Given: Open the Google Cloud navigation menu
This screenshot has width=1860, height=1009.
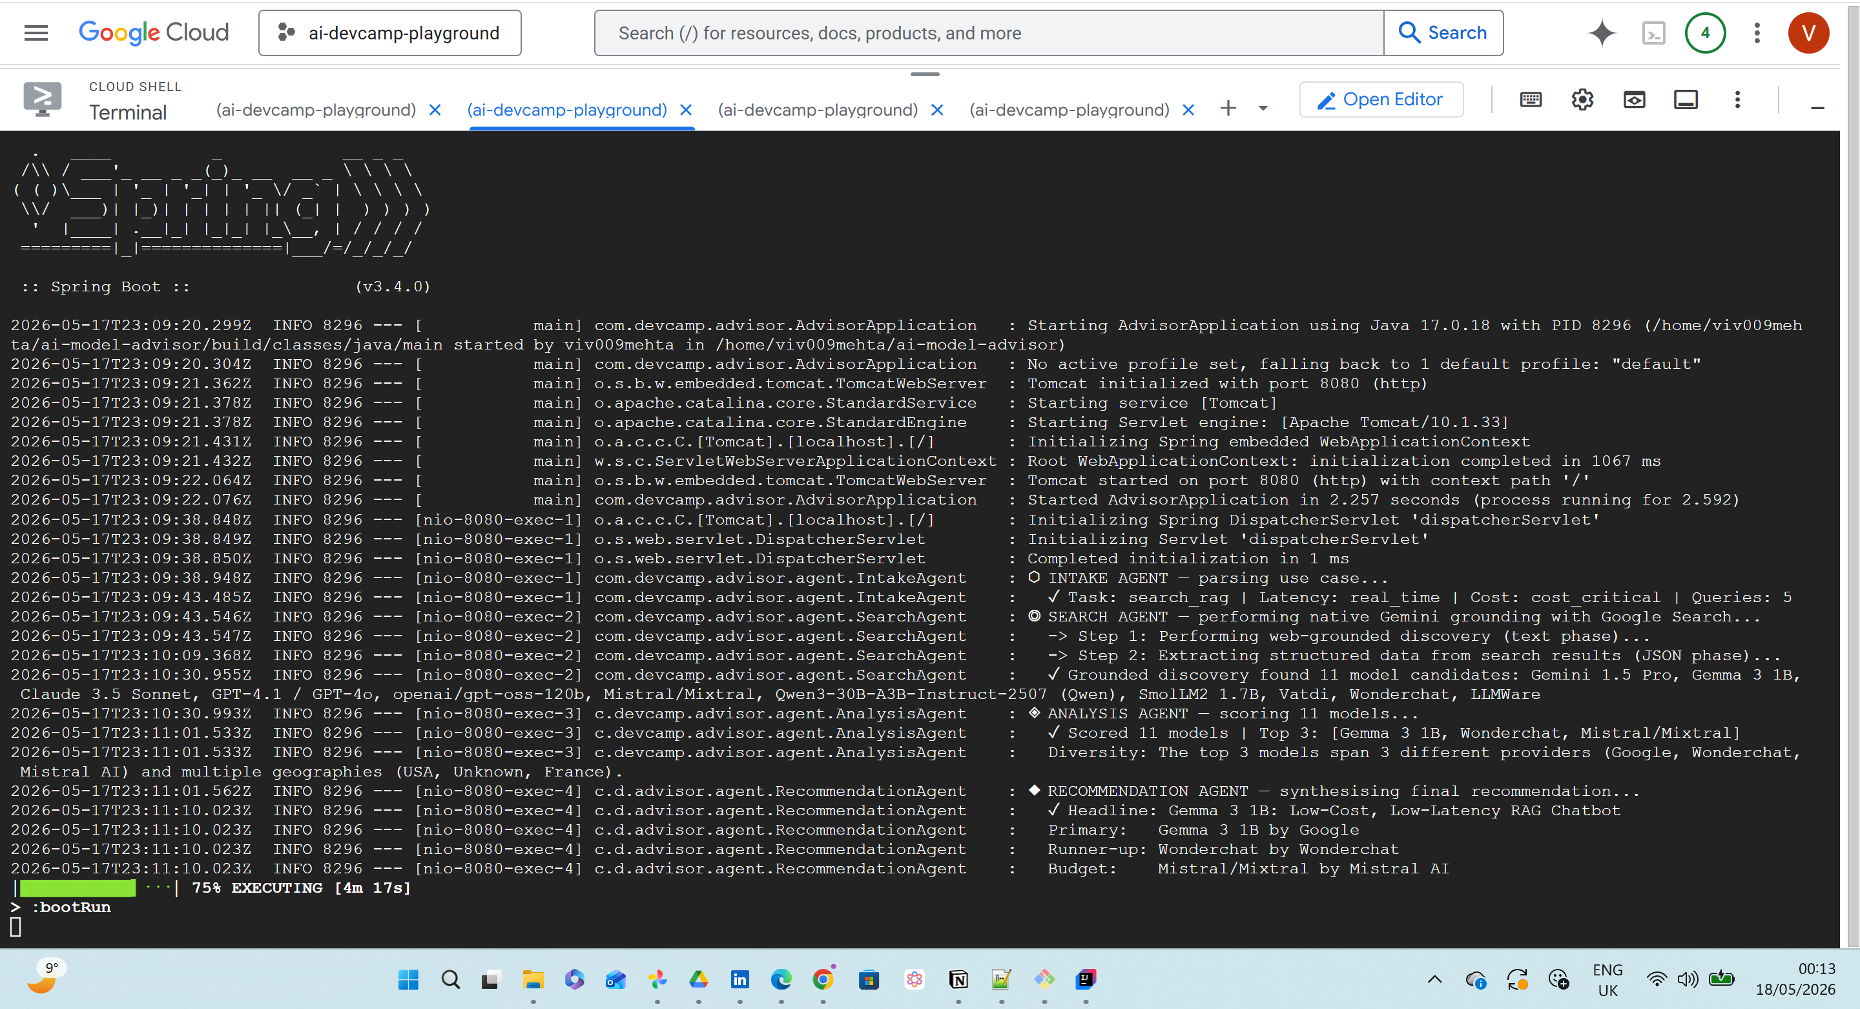Looking at the screenshot, I should pyautogui.click(x=36, y=33).
